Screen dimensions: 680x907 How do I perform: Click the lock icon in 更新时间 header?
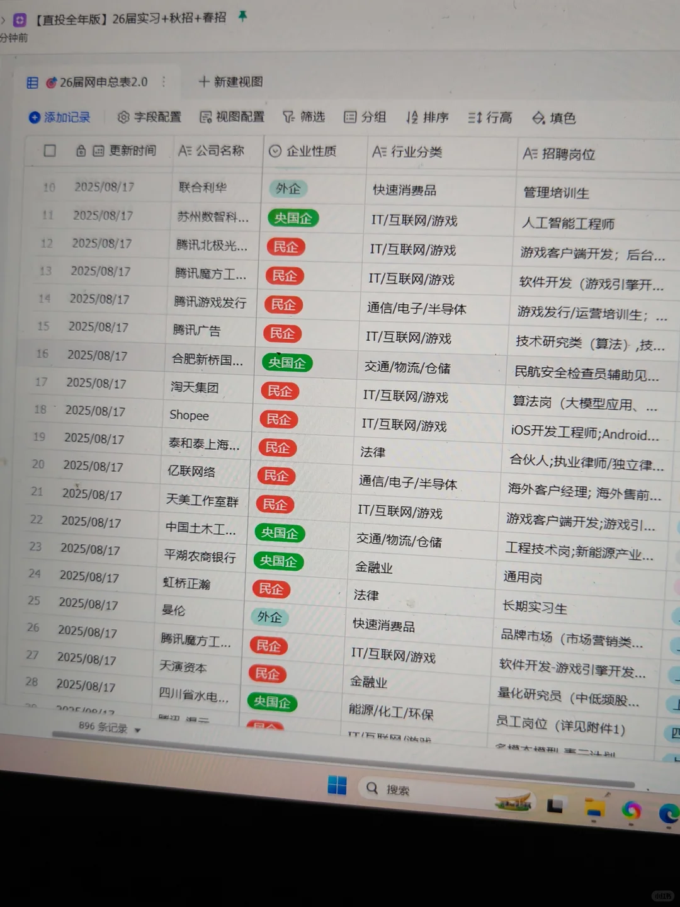81,151
